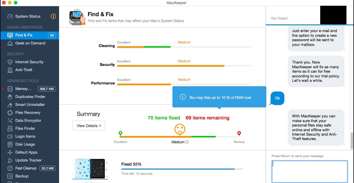This screenshot has width=354, height=183.
Task: Open the Duplicates Finder icon
Action: click(10, 97)
